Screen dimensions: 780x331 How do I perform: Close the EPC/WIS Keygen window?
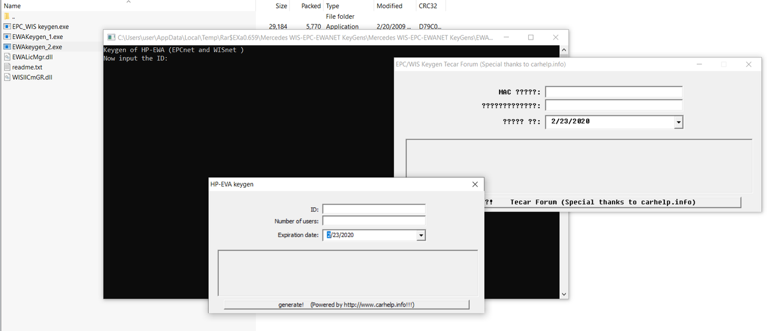748,64
